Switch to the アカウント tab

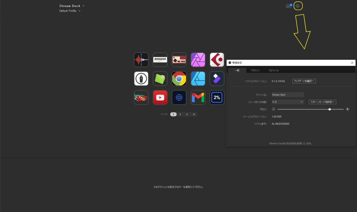(x=255, y=70)
